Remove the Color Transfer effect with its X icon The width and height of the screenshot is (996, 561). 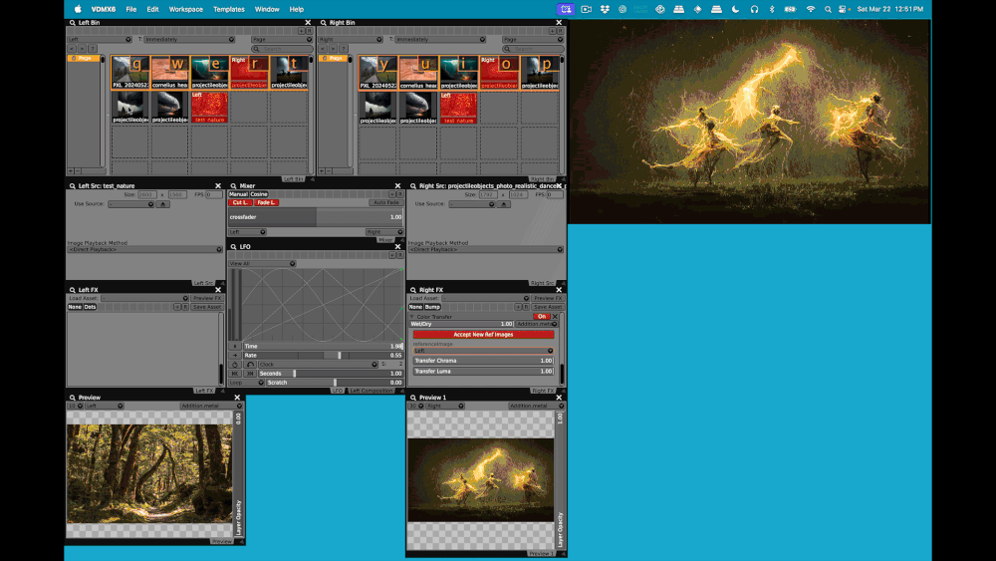click(x=555, y=317)
